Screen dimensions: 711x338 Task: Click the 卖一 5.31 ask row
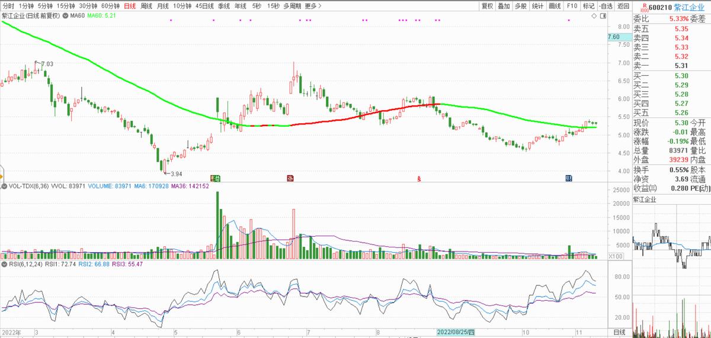click(x=672, y=66)
